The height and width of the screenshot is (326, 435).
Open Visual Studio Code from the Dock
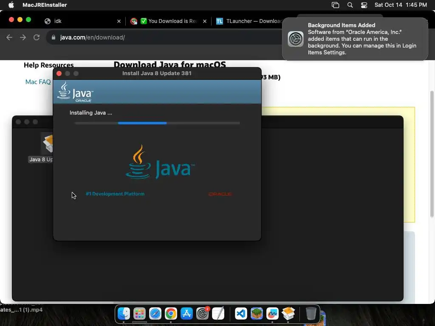(x=241, y=314)
